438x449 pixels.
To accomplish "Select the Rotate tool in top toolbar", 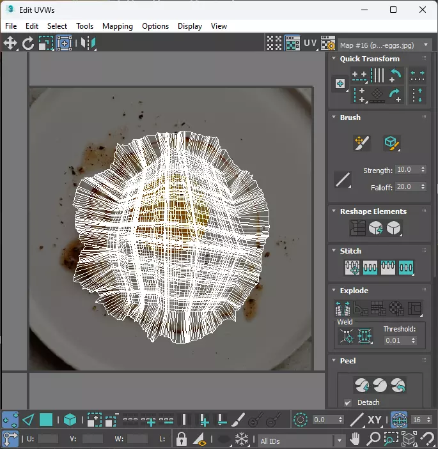I will [28, 43].
